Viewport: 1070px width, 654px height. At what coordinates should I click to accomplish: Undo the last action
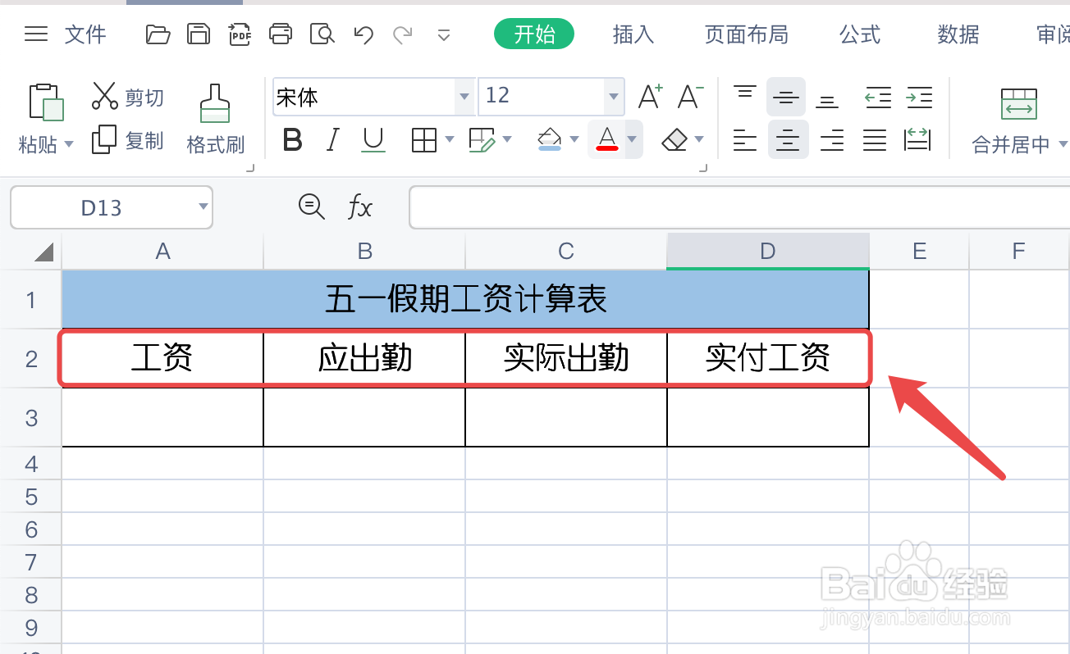363,34
